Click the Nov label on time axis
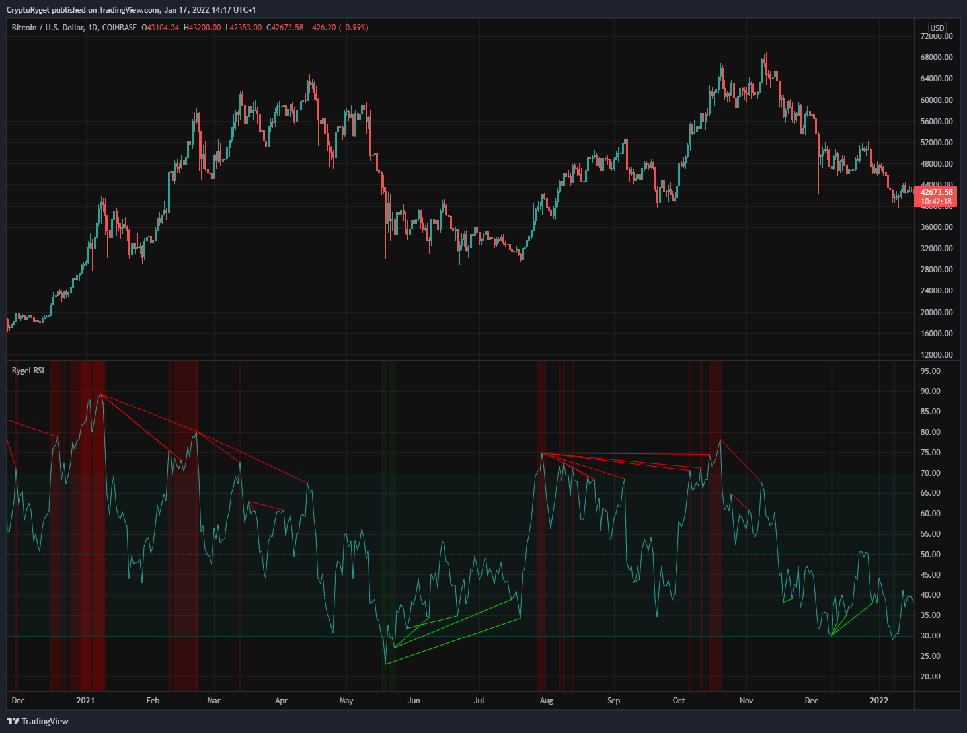 (746, 701)
